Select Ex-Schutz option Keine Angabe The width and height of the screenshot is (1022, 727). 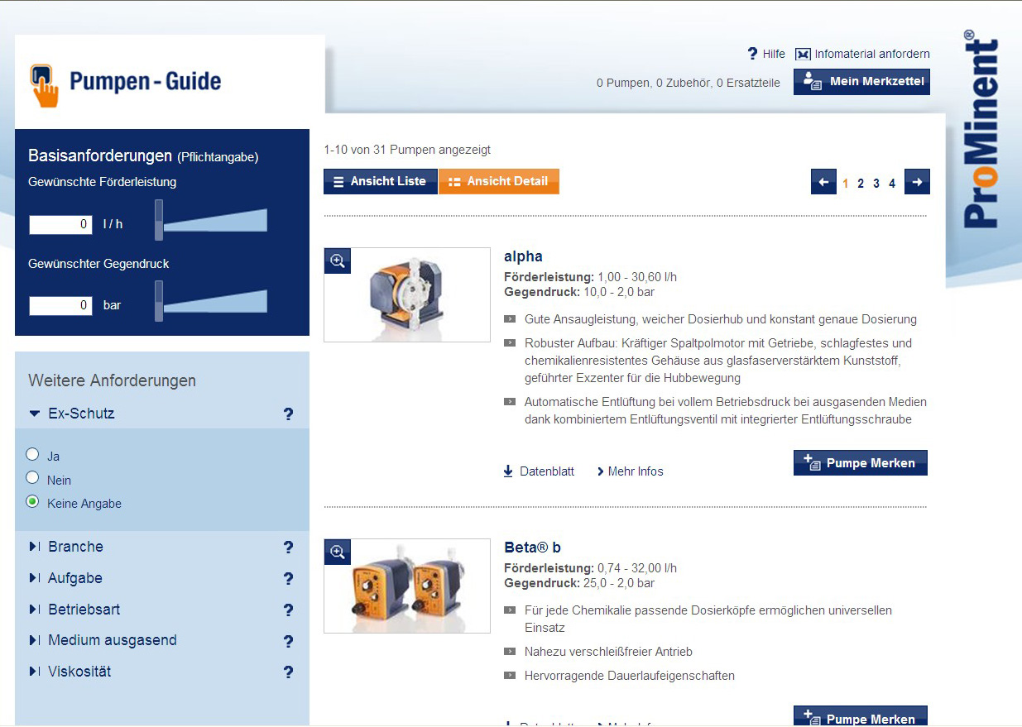tap(32, 501)
